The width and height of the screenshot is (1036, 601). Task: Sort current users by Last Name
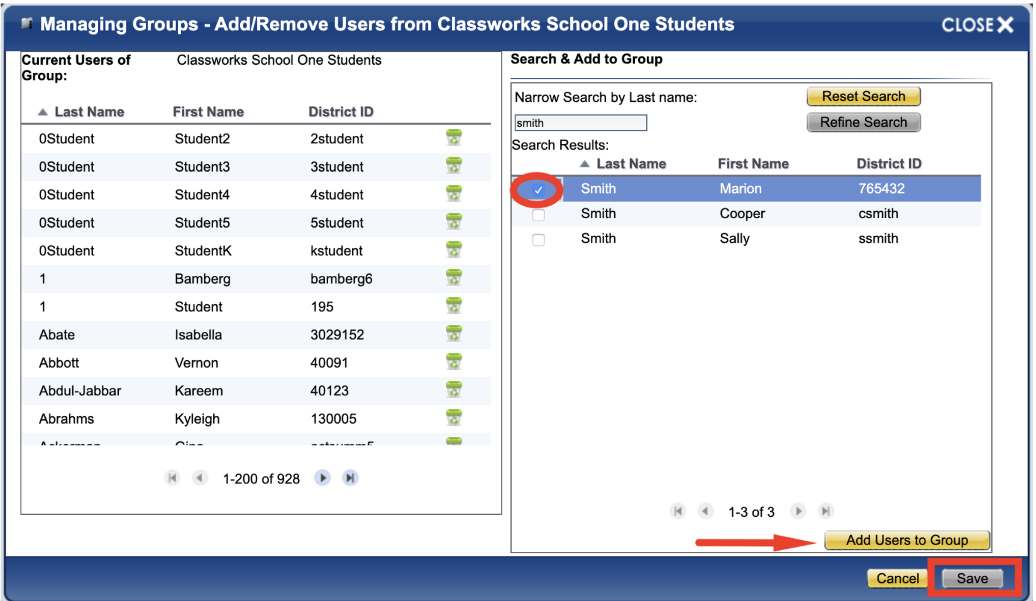[89, 112]
